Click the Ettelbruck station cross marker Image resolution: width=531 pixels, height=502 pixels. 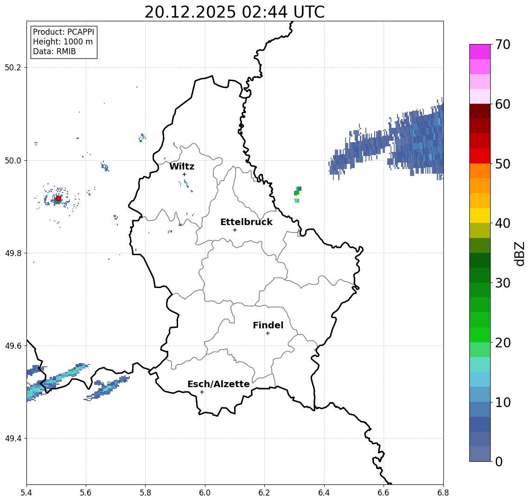pyautogui.click(x=235, y=230)
